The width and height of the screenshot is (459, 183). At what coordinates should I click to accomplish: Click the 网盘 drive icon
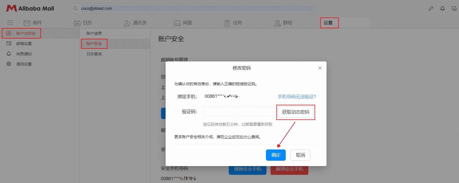pyautogui.click(x=177, y=23)
